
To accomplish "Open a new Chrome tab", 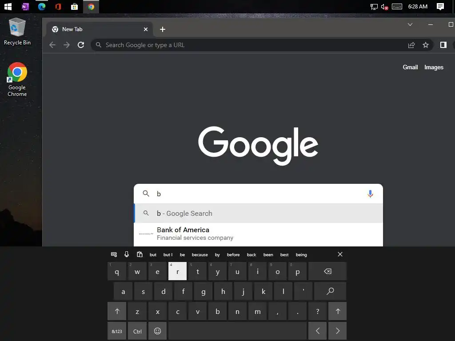I will 163,29.
